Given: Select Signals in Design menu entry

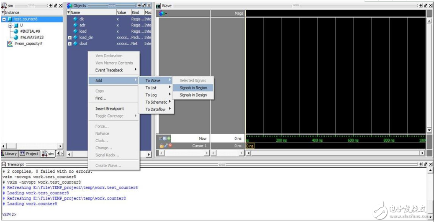Looking at the screenshot, I should click(193, 95).
